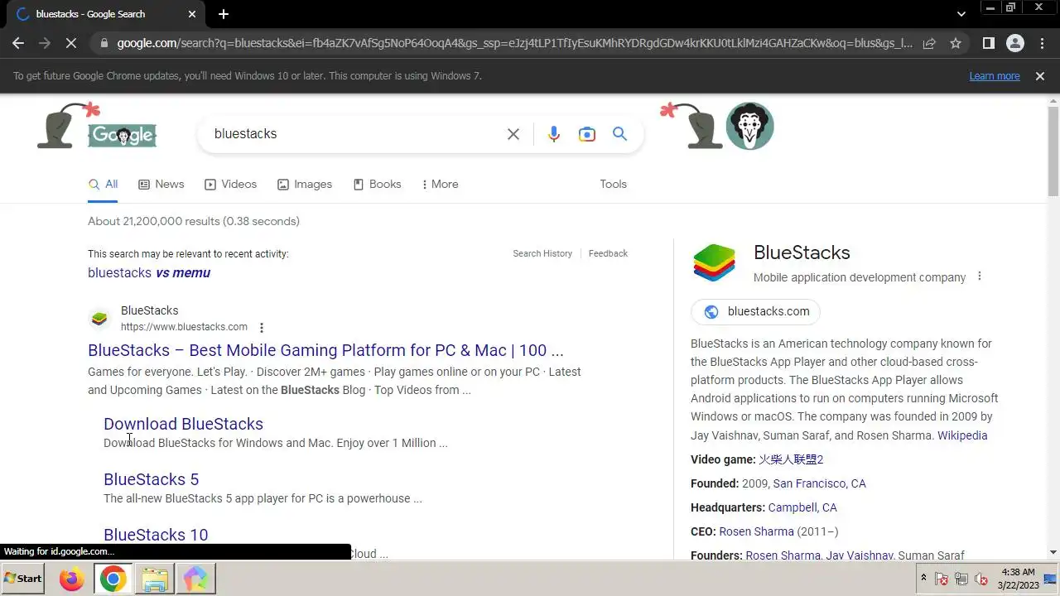Open BlueStacks 5 sitelink
1060x596 pixels.
151,479
